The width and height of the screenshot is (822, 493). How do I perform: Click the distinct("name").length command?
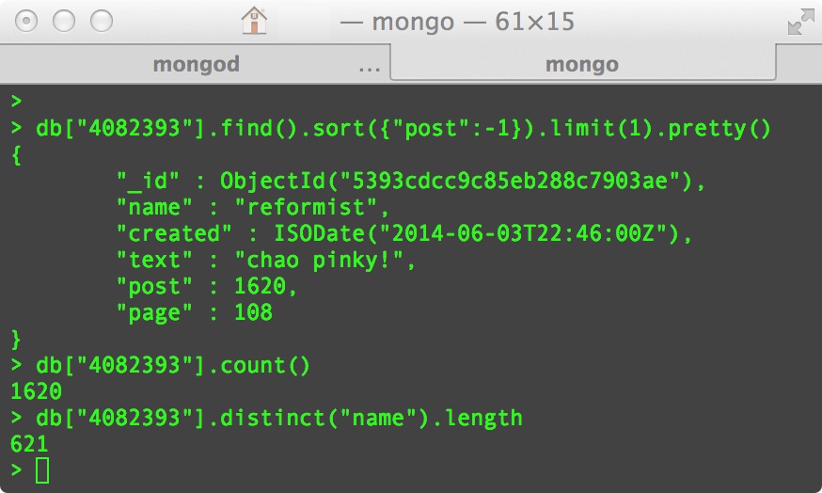[x=279, y=418]
